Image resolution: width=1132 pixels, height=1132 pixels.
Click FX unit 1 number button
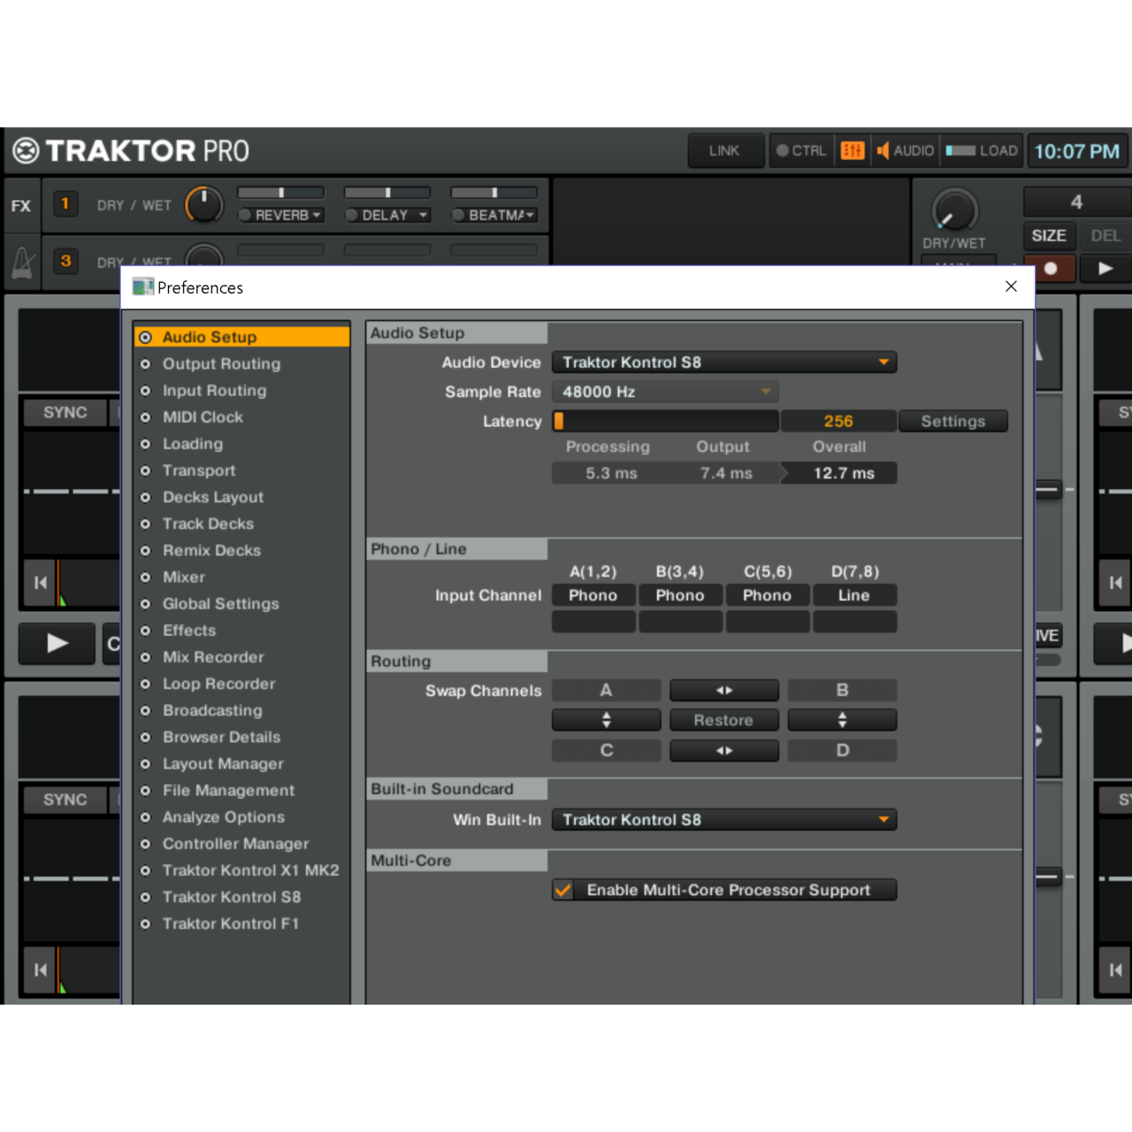(x=65, y=204)
